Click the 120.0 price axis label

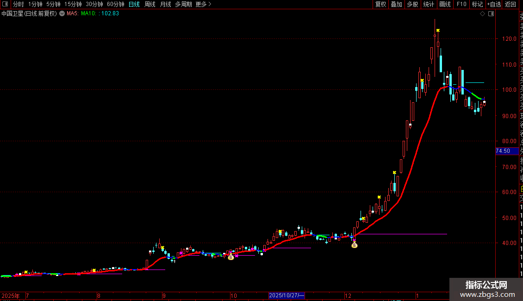pyautogui.click(x=509, y=39)
